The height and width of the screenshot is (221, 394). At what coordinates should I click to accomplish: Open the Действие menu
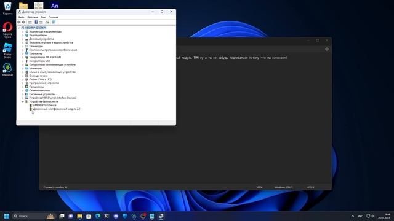tap(33, 17)
